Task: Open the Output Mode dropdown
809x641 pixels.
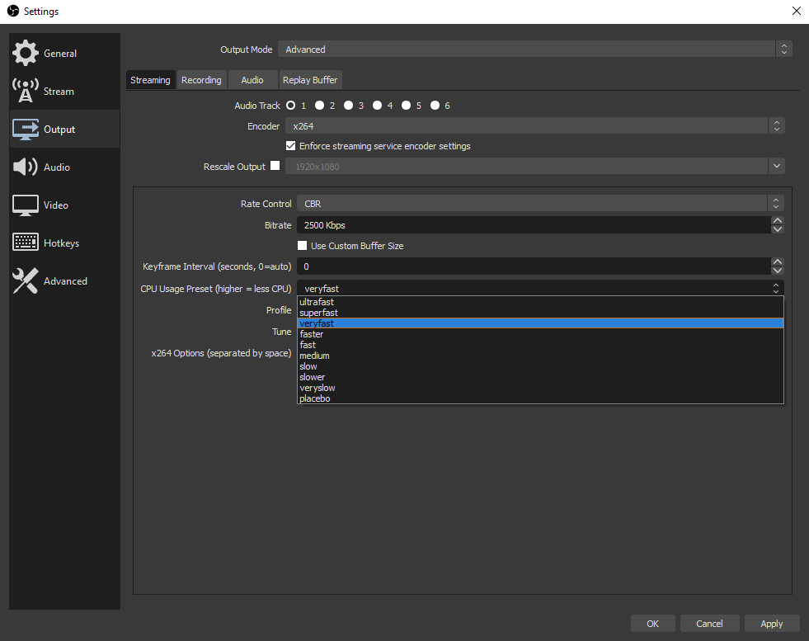Action: (534, 49)
